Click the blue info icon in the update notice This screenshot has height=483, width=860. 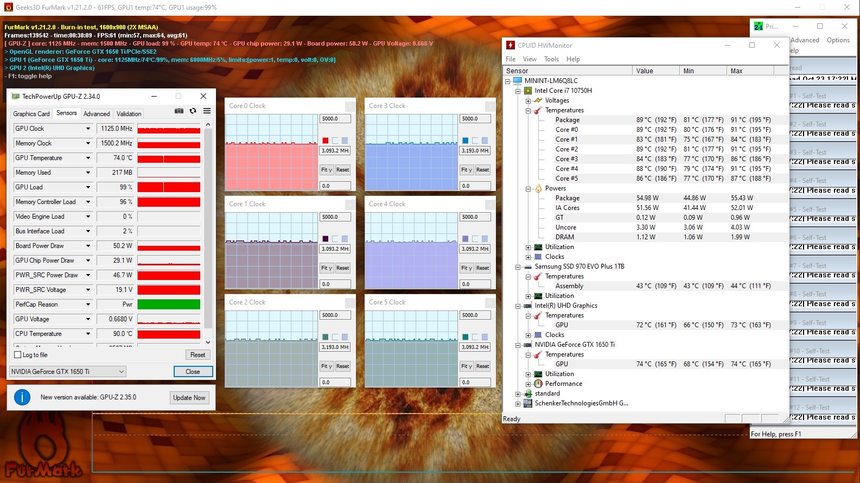pos(22,397)
